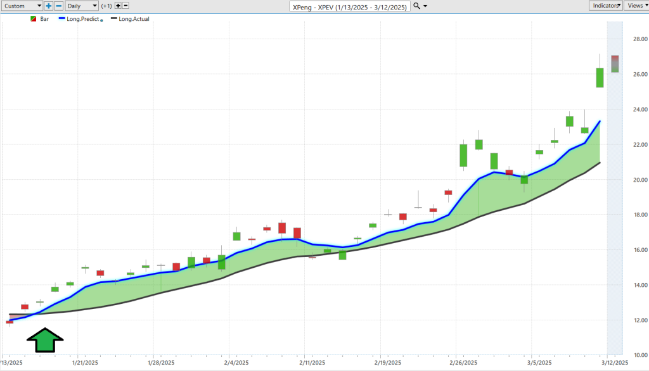The width and height of the screenshot is (649, 371).
Task: Click the small dot after Long.Predict
Action: [102, 20]
